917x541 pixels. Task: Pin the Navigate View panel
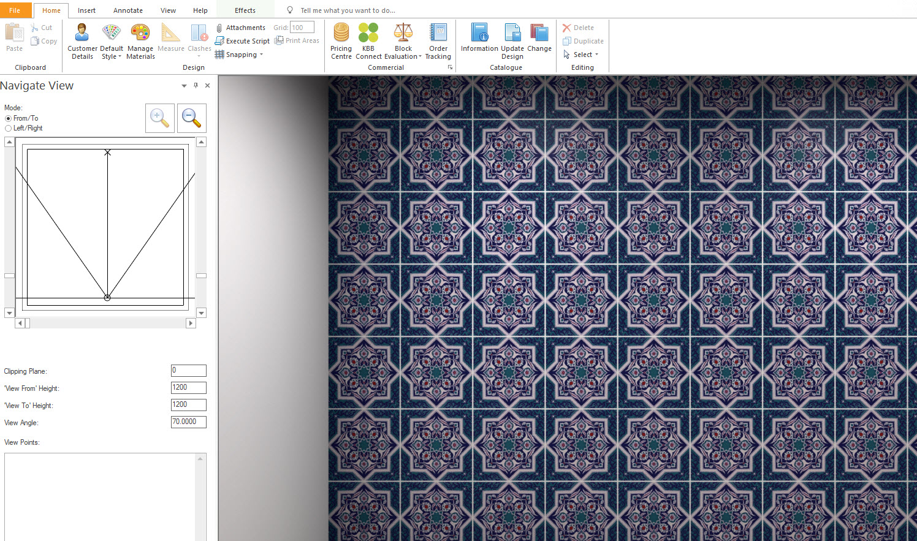pos(196,85)
